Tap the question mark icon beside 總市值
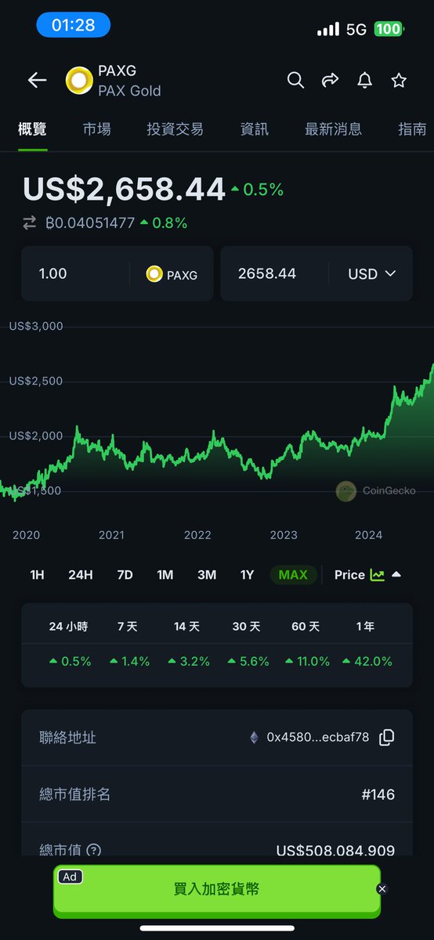The image size is (434, 940). (94, 850)
